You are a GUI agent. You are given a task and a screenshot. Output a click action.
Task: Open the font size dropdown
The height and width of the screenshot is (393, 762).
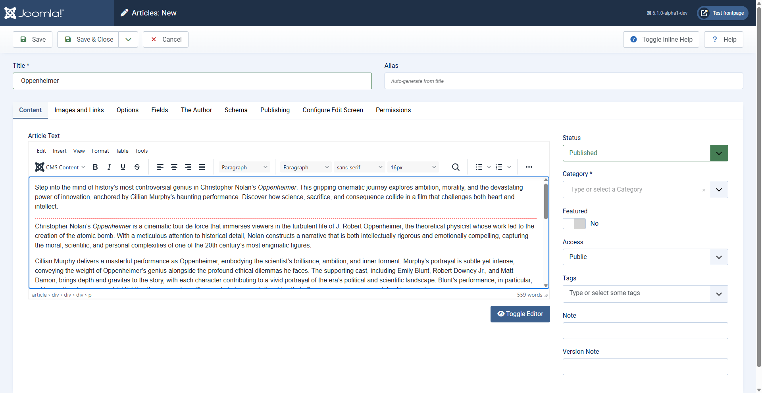413,167
